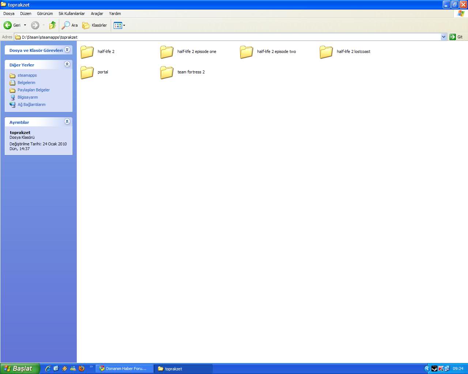
Task: Open the Dosya menu
Action: (x=9, y=14)
